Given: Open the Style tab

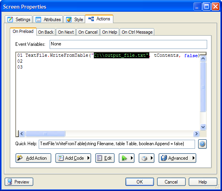Looking at the screenshot, I should point(74,19).
